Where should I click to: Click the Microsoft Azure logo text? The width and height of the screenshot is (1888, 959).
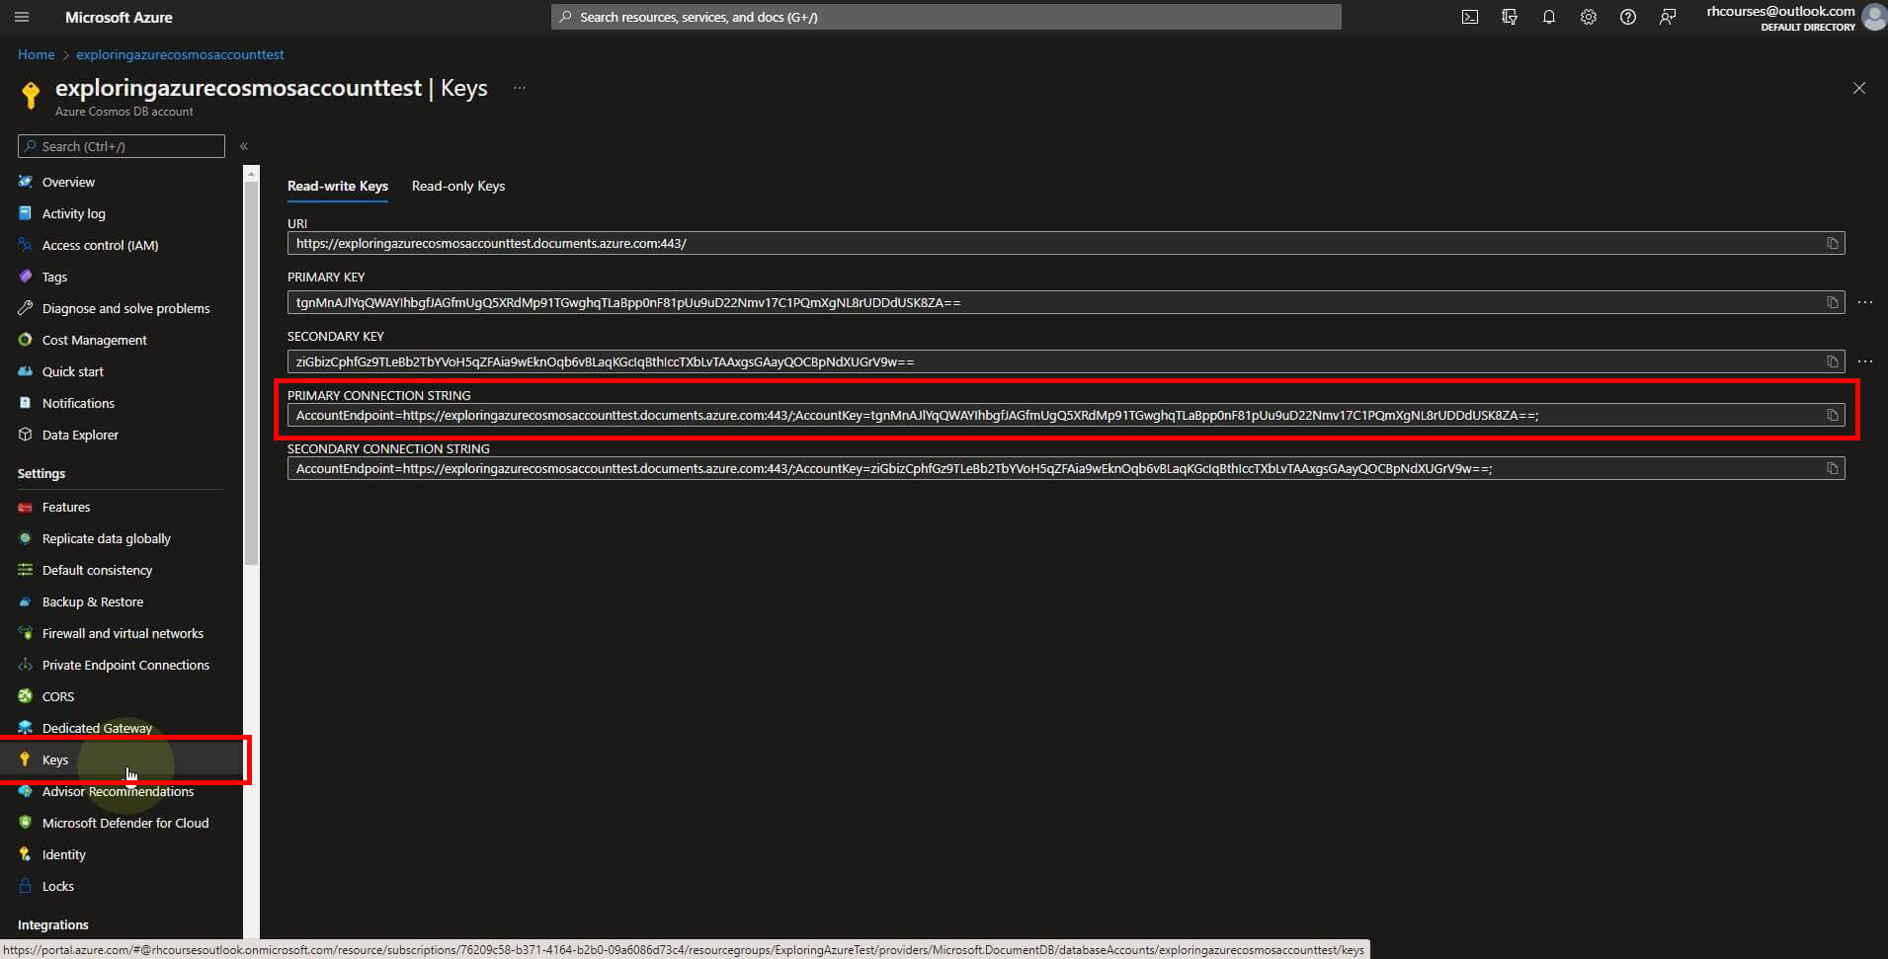tap(119, 17)
